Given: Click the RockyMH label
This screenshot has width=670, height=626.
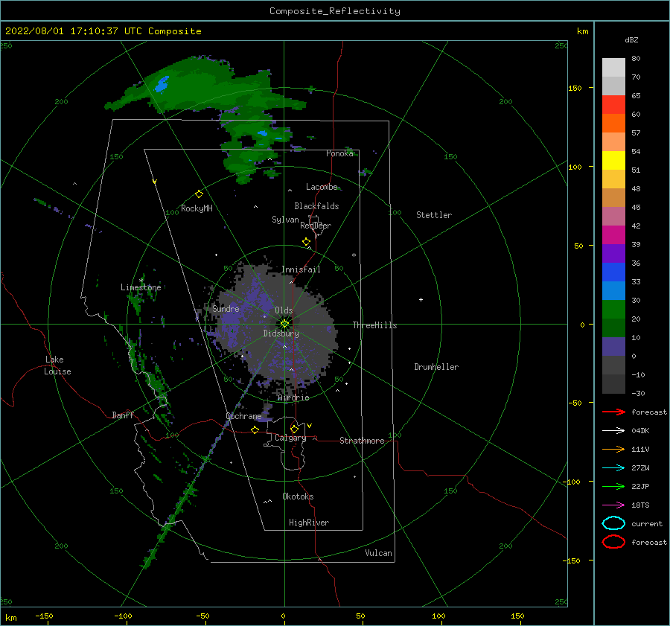Looking at the screenshot, I should (197, 208).
